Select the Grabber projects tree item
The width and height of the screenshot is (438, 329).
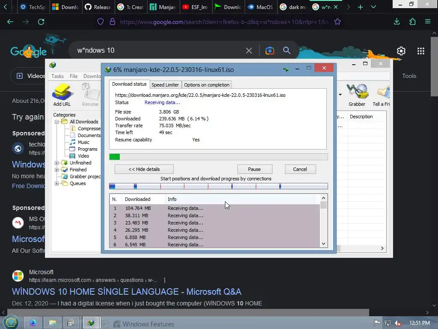(85, 176)
